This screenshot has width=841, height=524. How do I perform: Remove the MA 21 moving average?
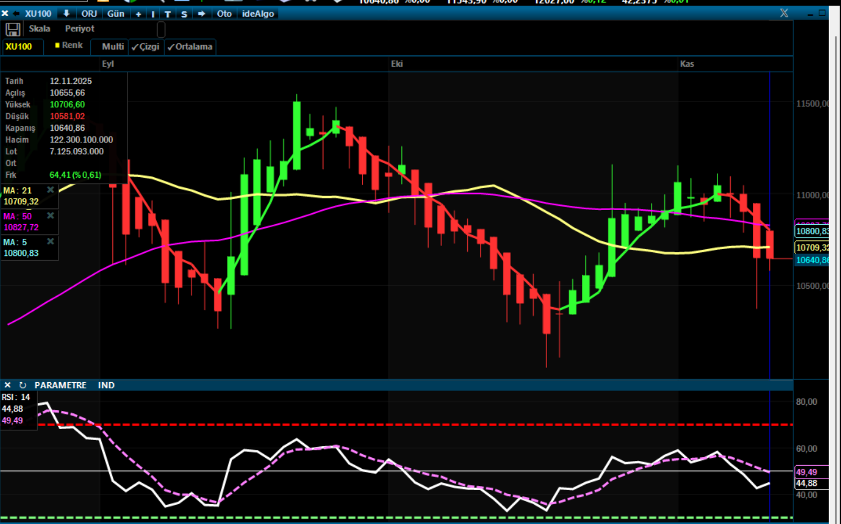pos(51,190)
